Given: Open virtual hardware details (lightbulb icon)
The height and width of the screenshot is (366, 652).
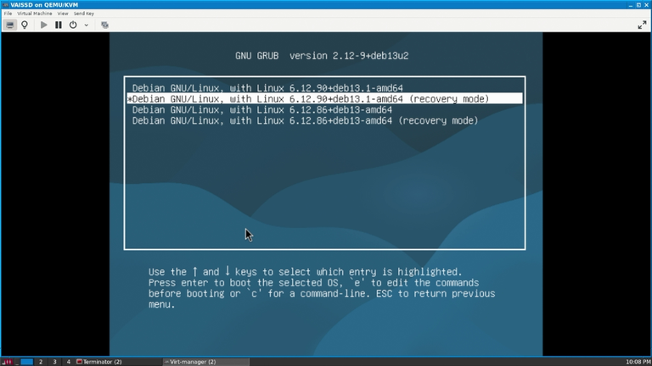Looking at the screenshot, I should pos(25,25).
